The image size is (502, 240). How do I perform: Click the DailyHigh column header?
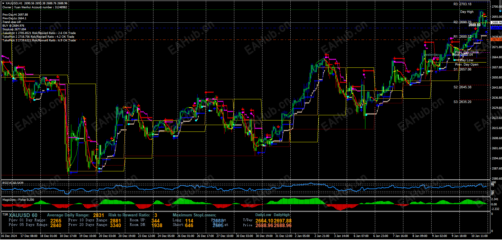[281, 215]
